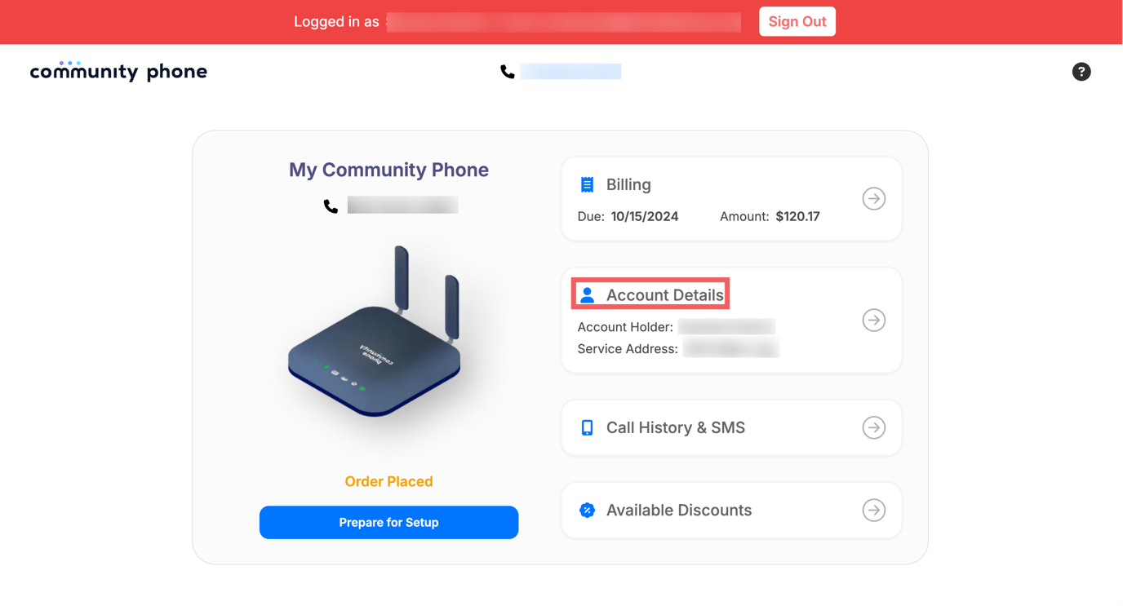Open the Billing card arrow
This screenshot has width=1123, height=606.
pos(873,198)
